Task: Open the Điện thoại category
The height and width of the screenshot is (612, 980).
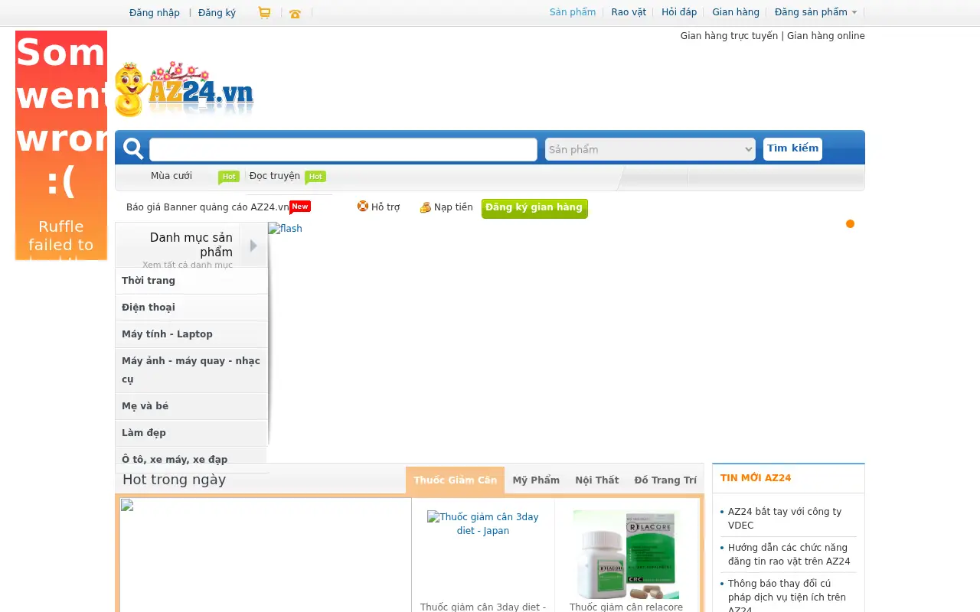Action: point(191,308)
